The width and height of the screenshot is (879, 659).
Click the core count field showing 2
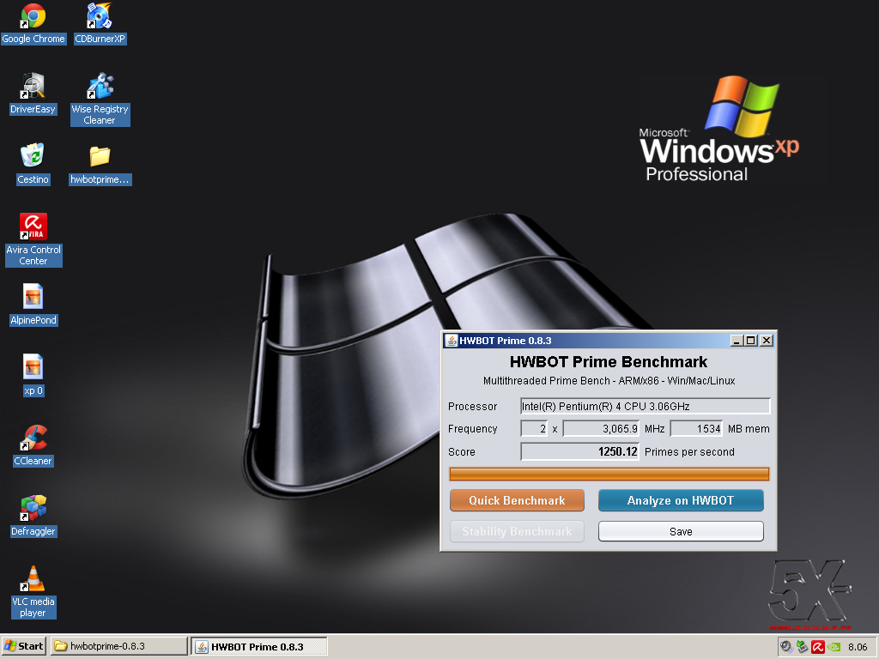(x=534, y=429)
